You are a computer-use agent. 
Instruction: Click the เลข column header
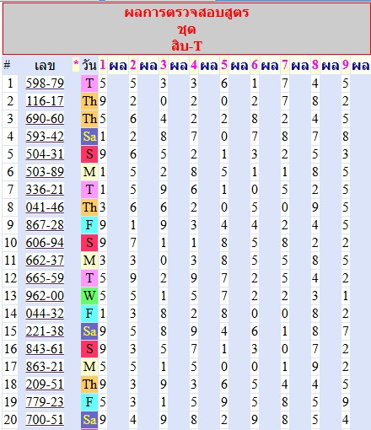tap(45, 66)
